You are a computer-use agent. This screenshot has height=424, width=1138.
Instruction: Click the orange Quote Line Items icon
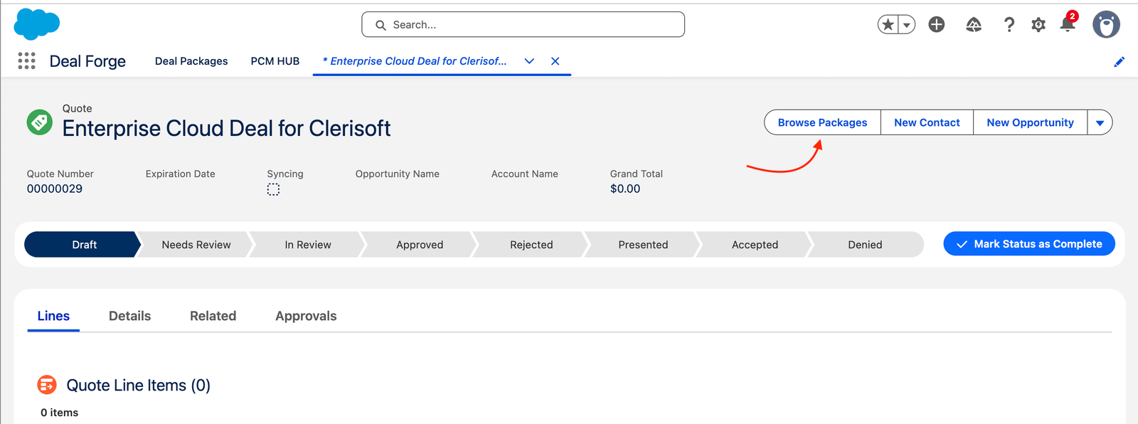[47, 385]
